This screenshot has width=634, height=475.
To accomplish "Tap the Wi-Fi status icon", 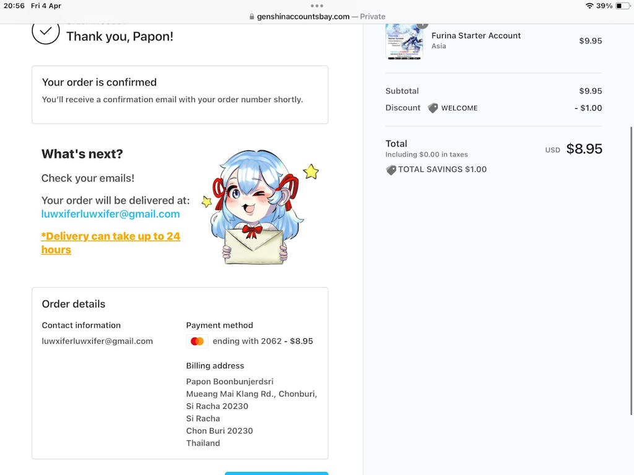I will 589,6.
